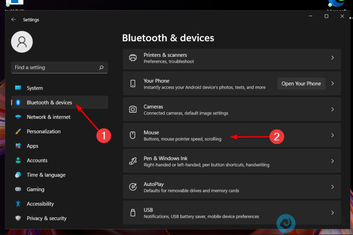Click the AutoPlay icon
The image size is (353, 235).
click(x=133, y=187)
